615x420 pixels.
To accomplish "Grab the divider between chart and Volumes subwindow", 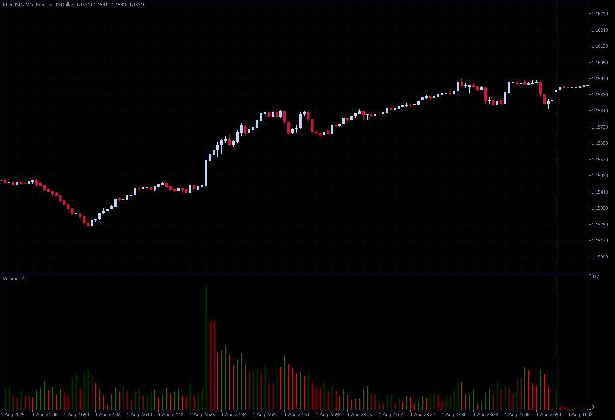I will 295,273.
